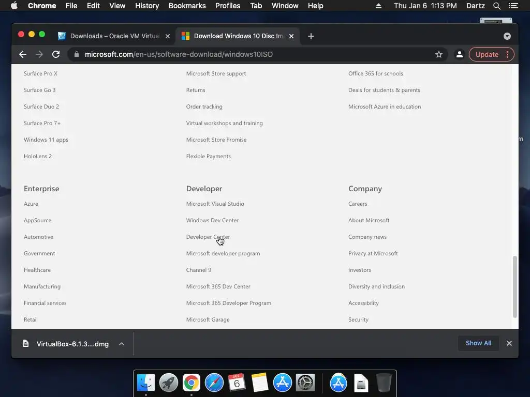Open Finder from the Dock
Image resolution: width=530 pixels, height=397 pixels.
[x=146, y=383]
